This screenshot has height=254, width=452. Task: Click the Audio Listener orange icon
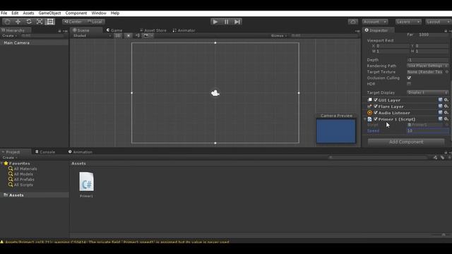[x=369, y=113]
